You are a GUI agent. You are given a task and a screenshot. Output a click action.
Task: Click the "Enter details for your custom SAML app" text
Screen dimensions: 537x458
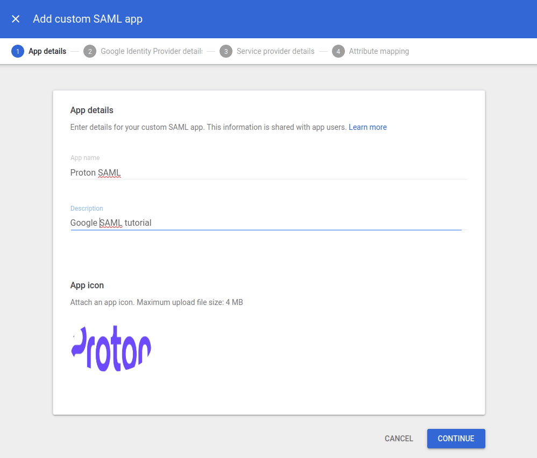click(x=208, y=127)
